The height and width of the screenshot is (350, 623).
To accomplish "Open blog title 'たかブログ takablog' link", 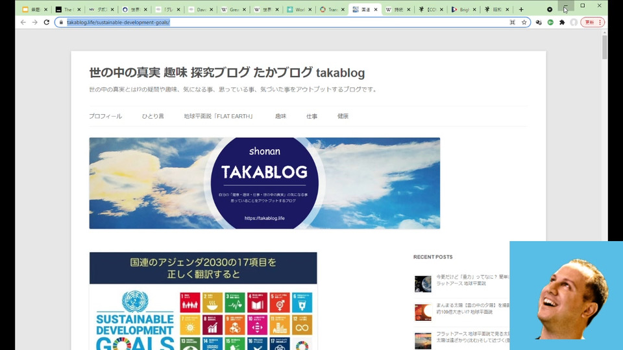I will point(227,73).
